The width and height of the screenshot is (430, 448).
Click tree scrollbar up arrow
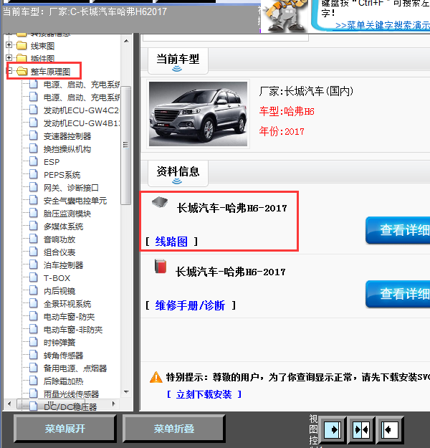[126, 41]
